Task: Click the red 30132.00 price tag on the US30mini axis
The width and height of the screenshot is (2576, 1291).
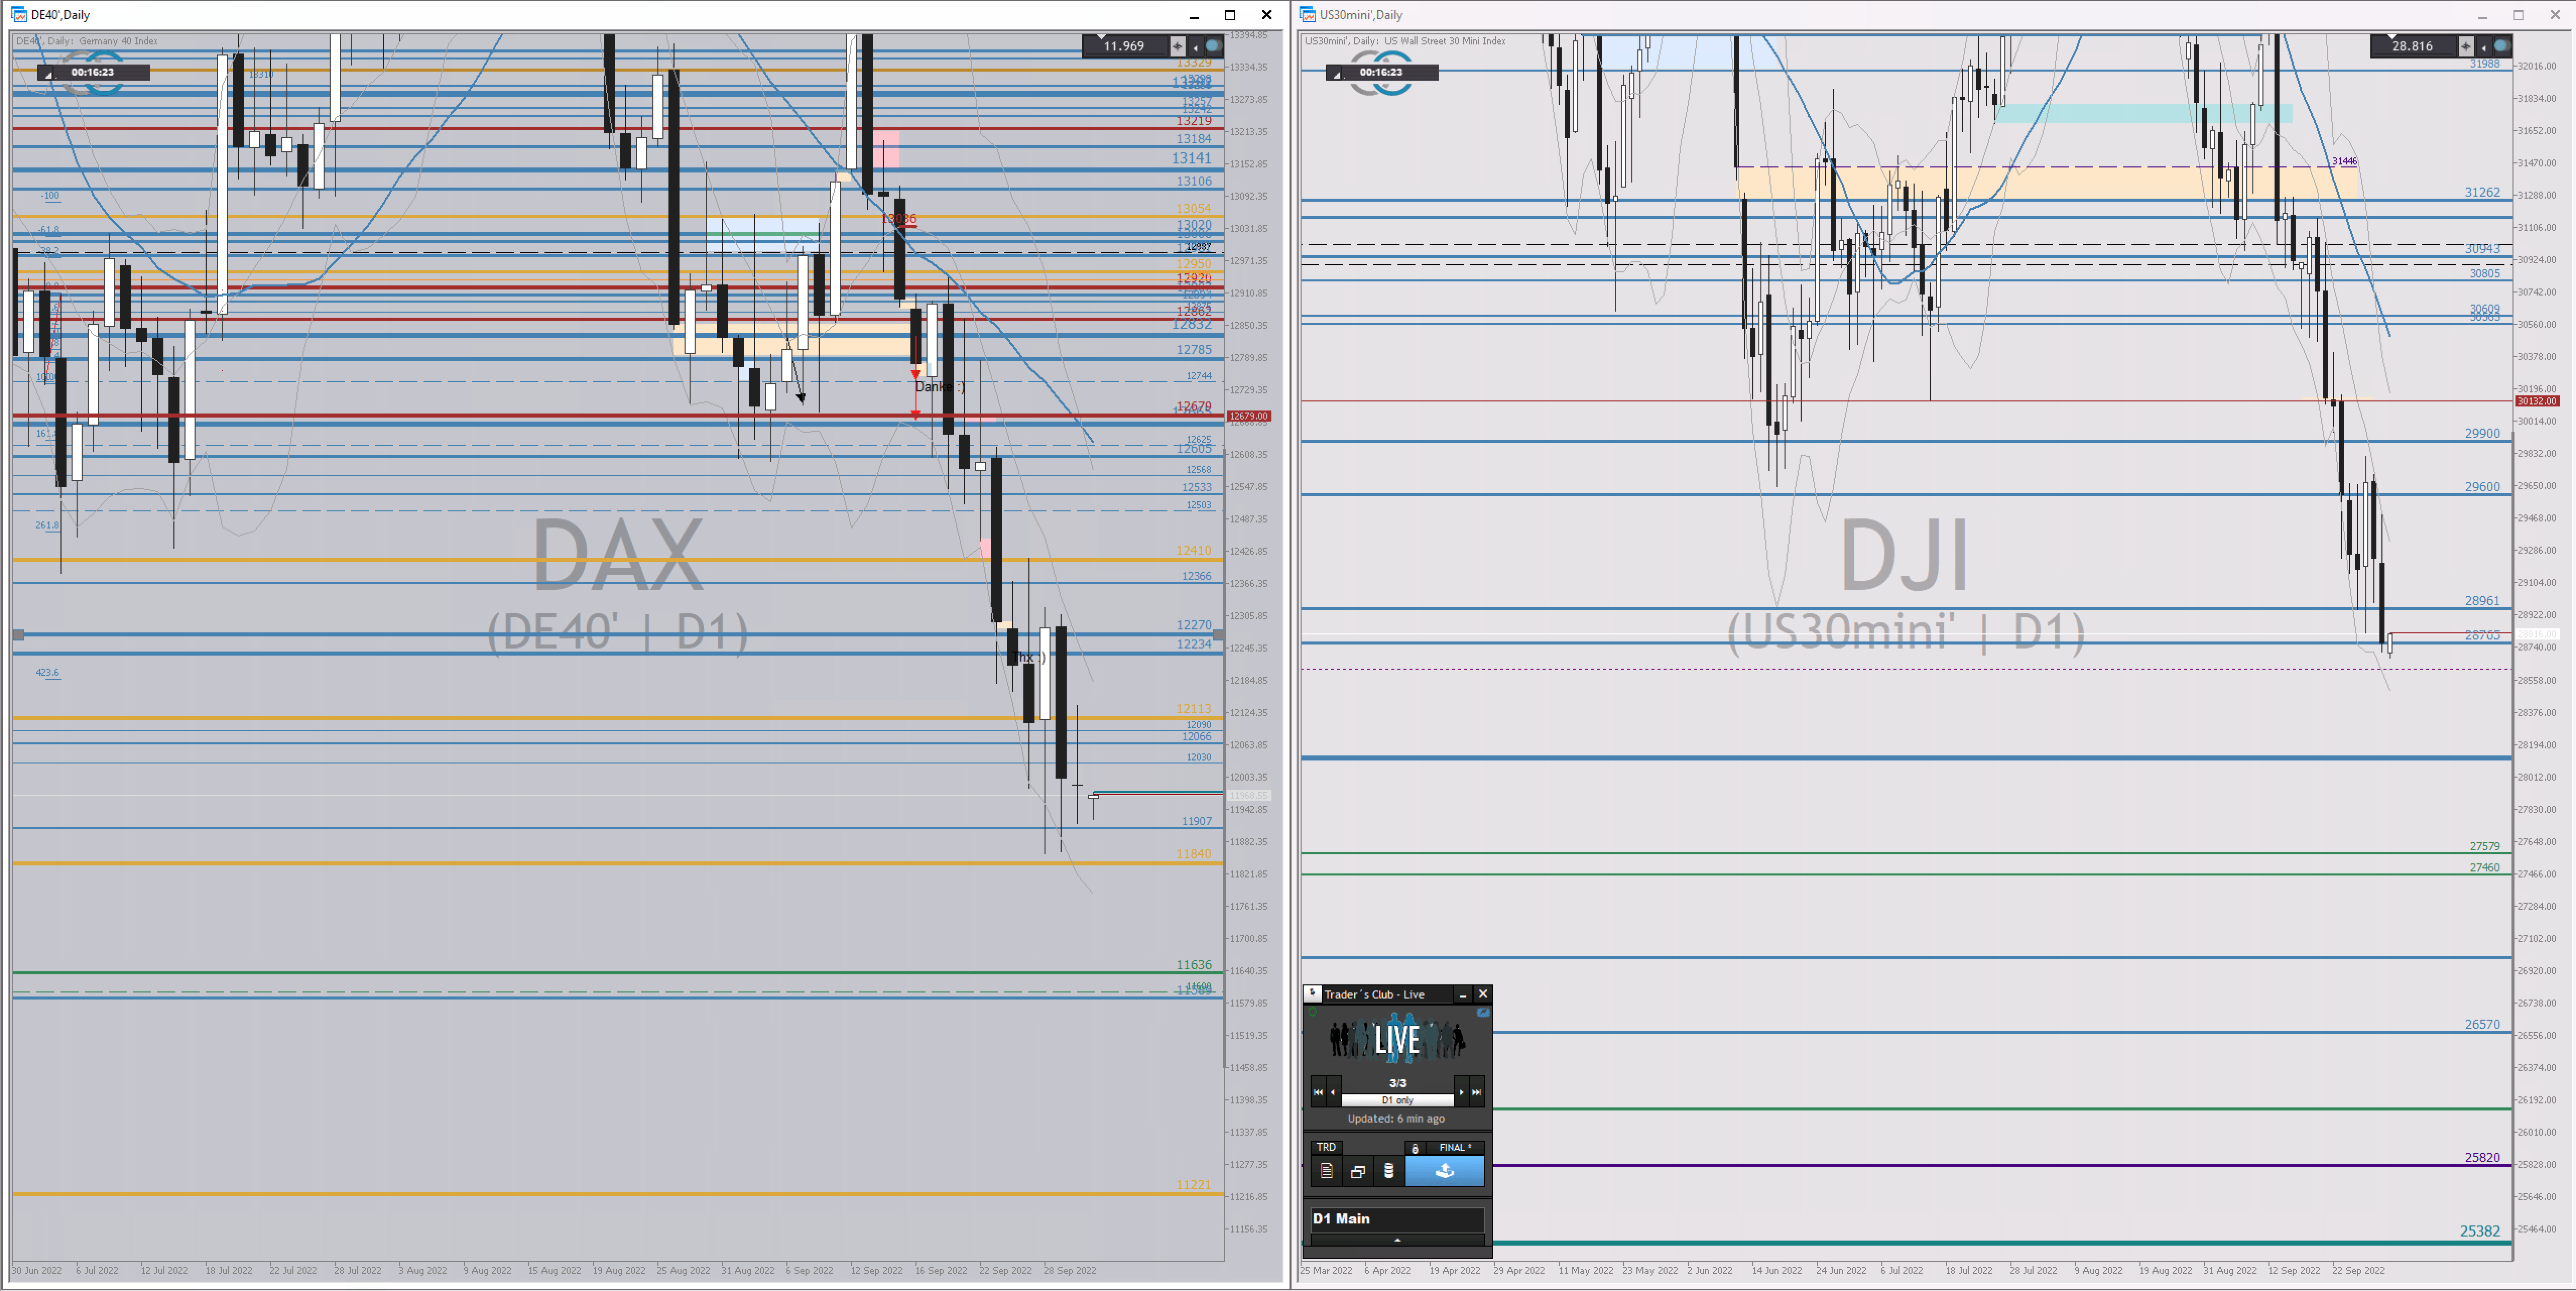Action: 2536,401
